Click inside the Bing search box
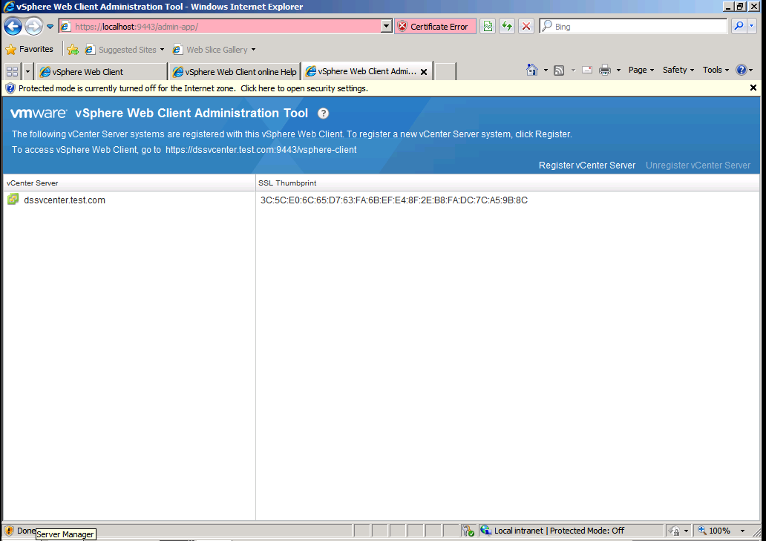This screenshot has height=541, width=766. 631,25
